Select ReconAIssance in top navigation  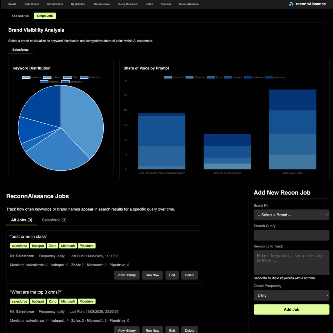point(189,4)
